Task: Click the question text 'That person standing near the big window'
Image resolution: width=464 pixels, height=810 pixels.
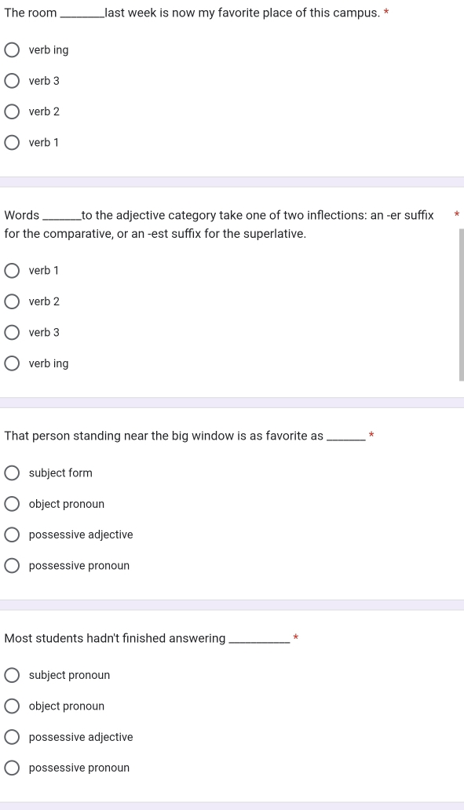Action: point(185,436)
